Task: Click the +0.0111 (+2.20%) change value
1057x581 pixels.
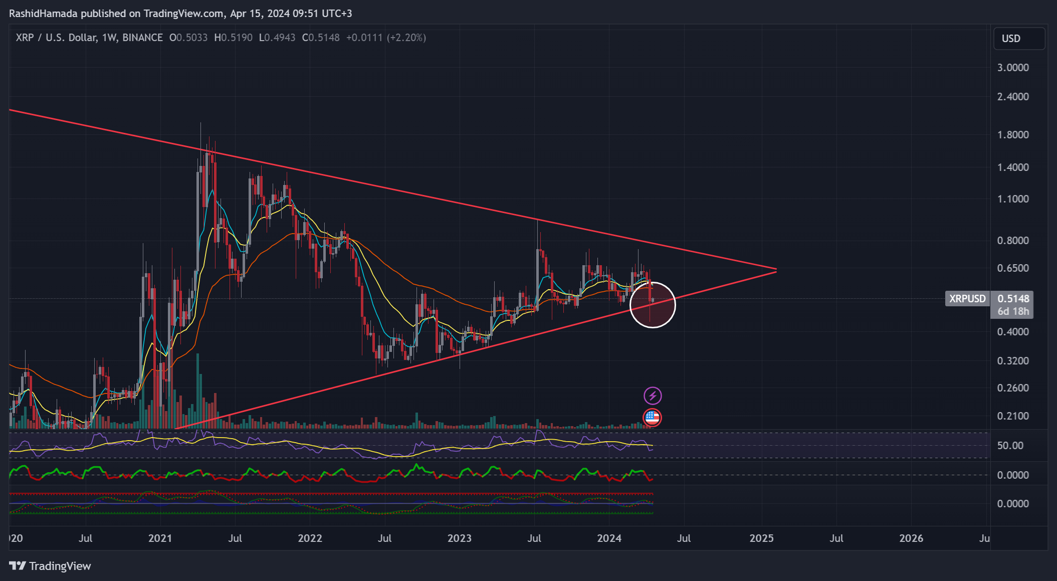Action: [386, 38]
